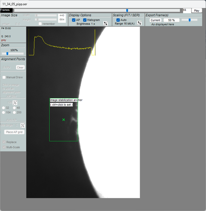Click the 'Image Size' header
Screen dimensions: 206x211
tap(9, 15)
